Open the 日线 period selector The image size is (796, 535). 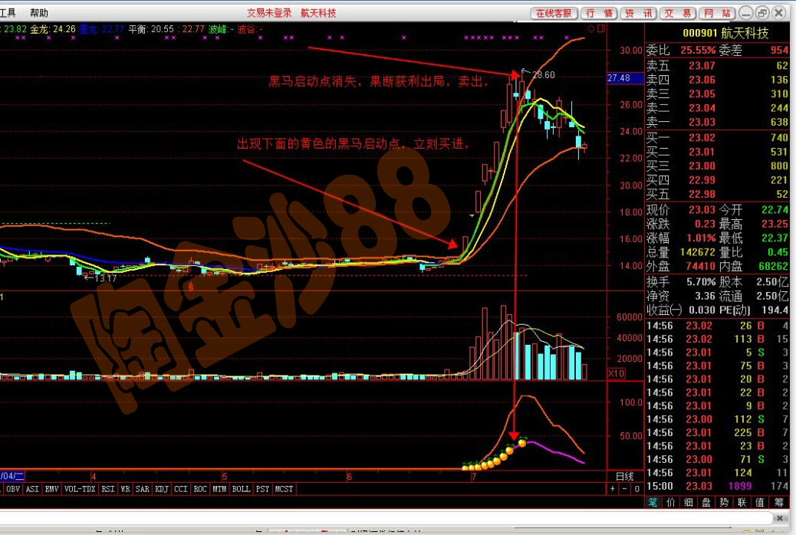625,476
